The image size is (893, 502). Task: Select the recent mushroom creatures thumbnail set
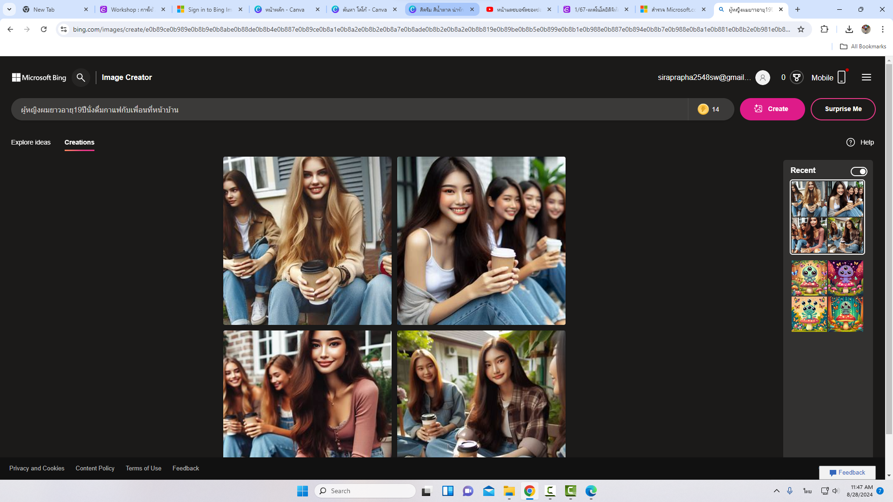click(827, 296)
